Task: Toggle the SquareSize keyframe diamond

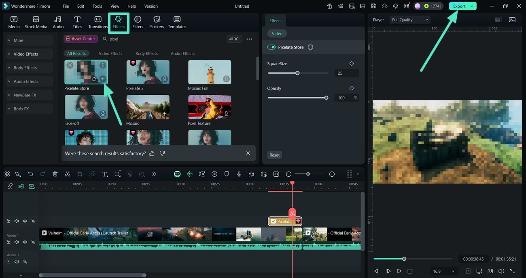Action: (x=352, y=64)
